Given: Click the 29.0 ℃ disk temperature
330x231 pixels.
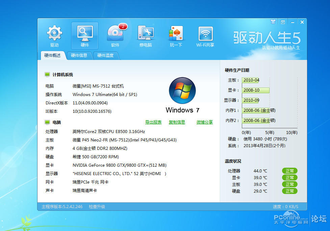Looking at the screenshot, I should click(x=260, y=191).
